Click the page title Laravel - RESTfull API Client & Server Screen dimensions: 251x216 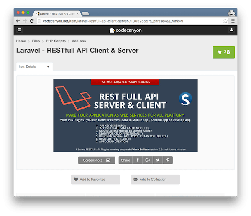click(x=77, y=51)
